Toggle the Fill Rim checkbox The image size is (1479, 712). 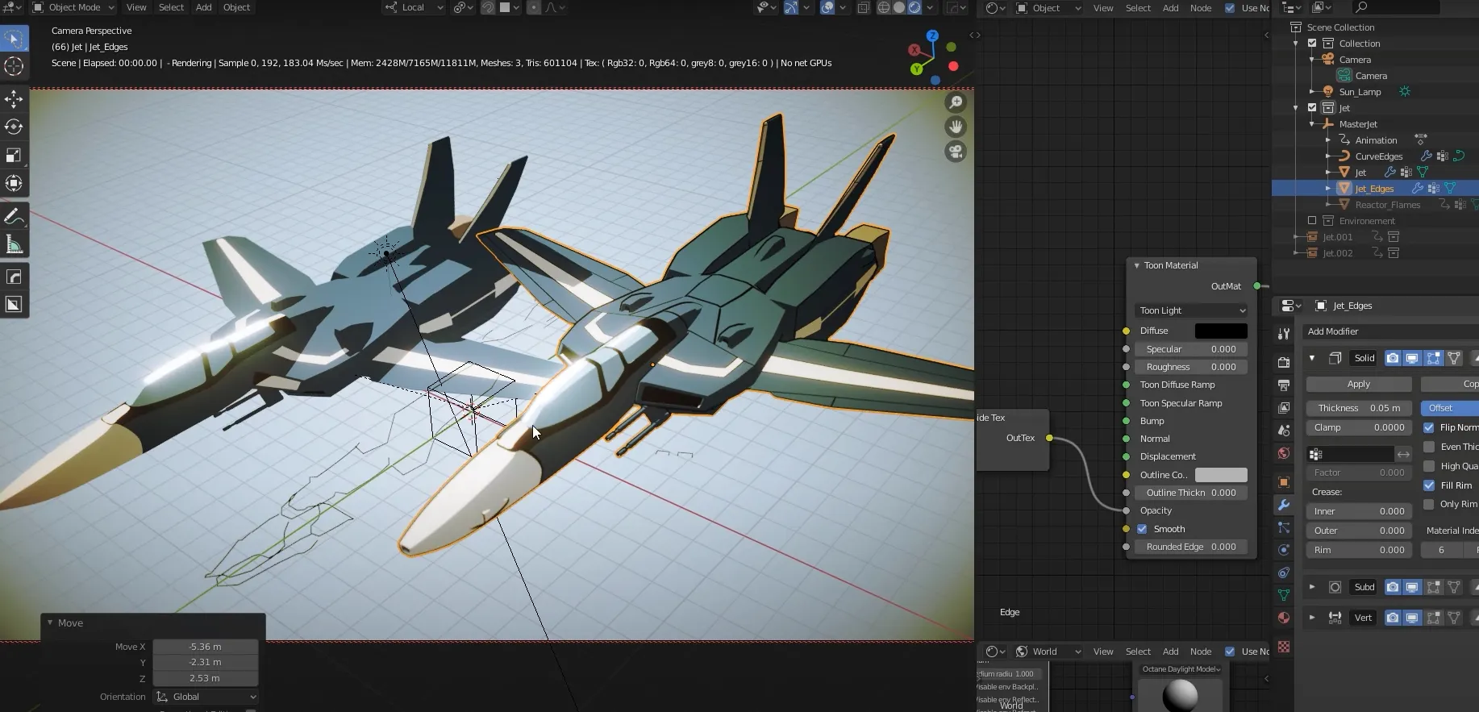(1429, 485)
